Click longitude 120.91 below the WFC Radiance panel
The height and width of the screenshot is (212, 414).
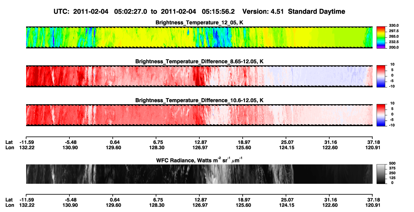pyautogui.click(x=373, y=205)
